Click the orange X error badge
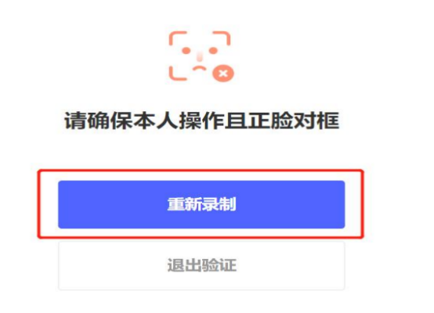 click(x=223, y=74)
